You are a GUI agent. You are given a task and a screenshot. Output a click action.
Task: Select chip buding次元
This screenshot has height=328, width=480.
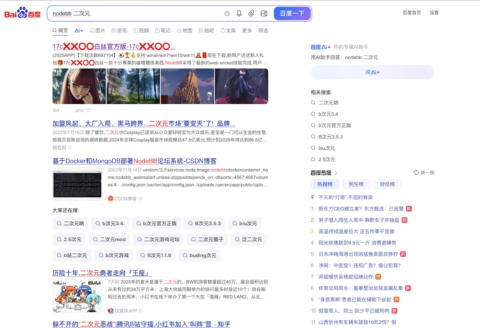coord(199,255)
